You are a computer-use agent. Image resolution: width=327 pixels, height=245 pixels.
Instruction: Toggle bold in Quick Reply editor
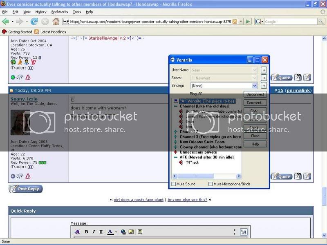click(x=86, y=232)
